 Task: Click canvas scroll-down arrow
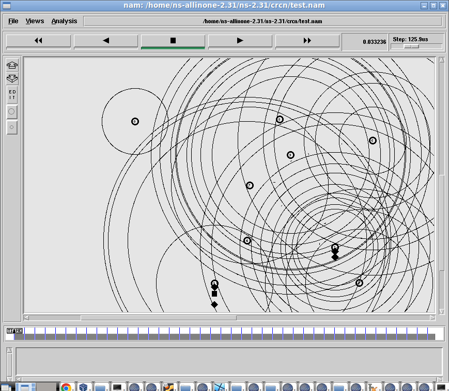tap(442, 312)
